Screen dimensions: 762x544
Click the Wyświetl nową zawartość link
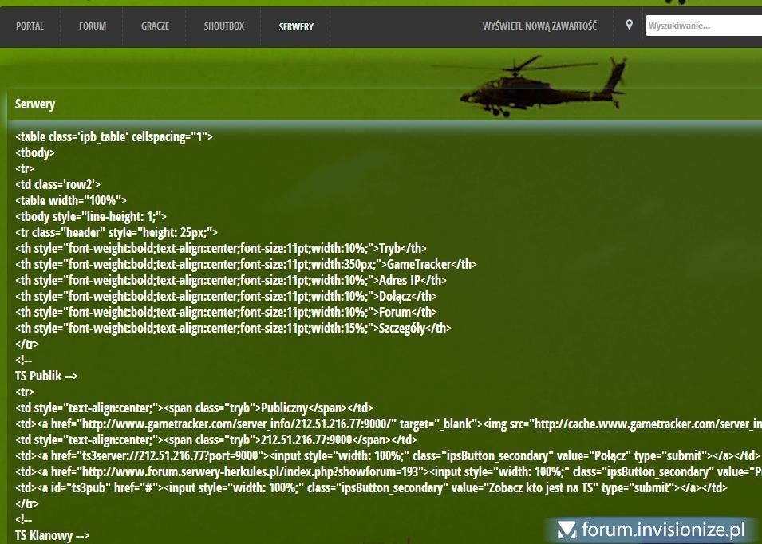click(x=539, y=26)
